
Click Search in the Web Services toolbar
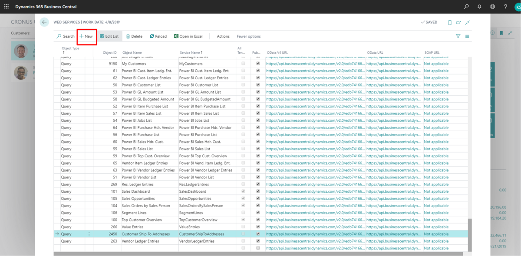pos(66,36)
